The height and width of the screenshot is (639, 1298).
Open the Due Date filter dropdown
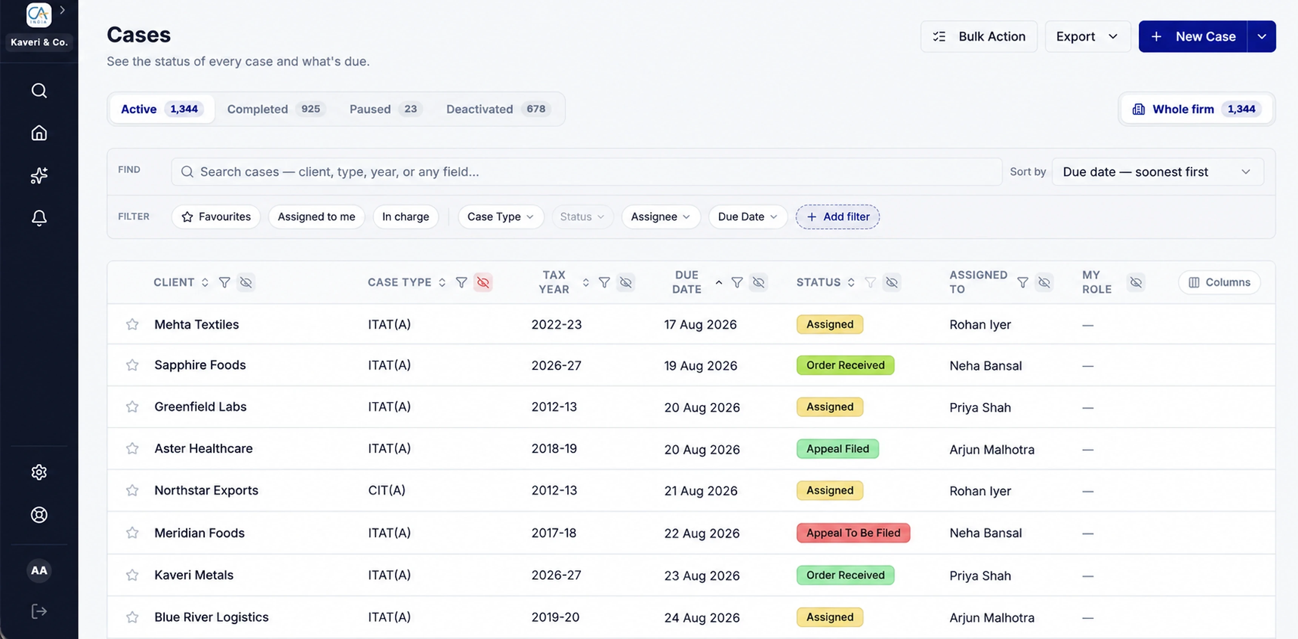click(x=748, y=217)
